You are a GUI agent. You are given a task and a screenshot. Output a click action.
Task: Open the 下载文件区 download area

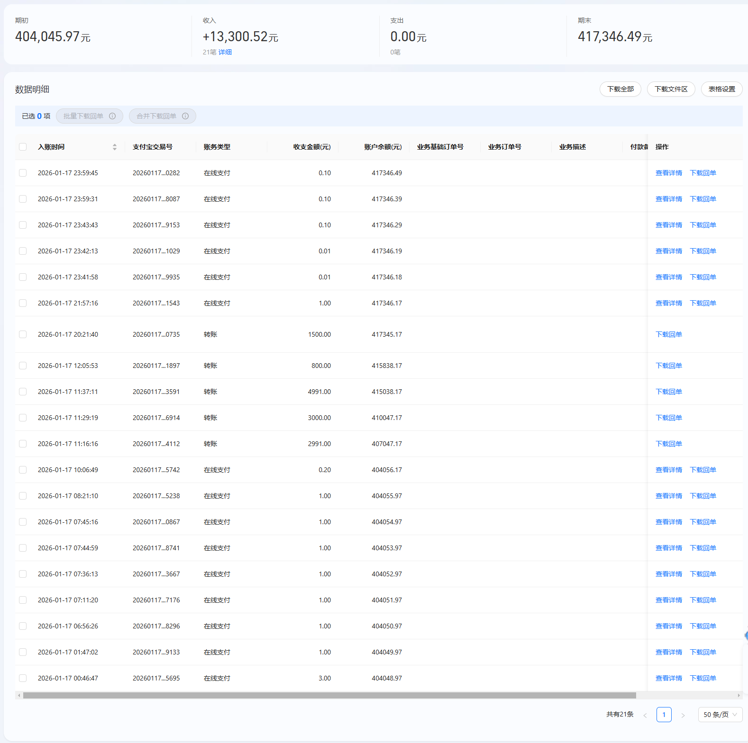671,89
